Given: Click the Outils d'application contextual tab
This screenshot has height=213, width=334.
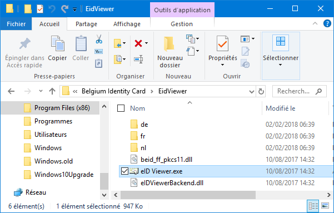Looking at the screenshot, I should tap(182, 10).
